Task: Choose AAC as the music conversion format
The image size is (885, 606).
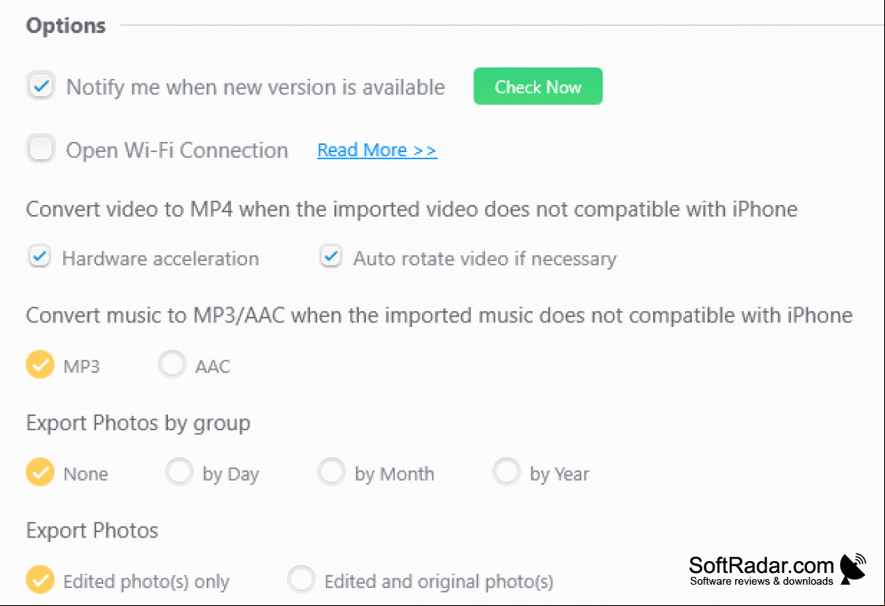Action: point(172,363)
